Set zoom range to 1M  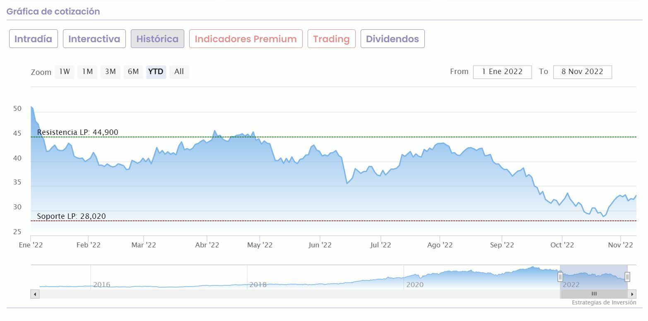[x=87, y=72]
